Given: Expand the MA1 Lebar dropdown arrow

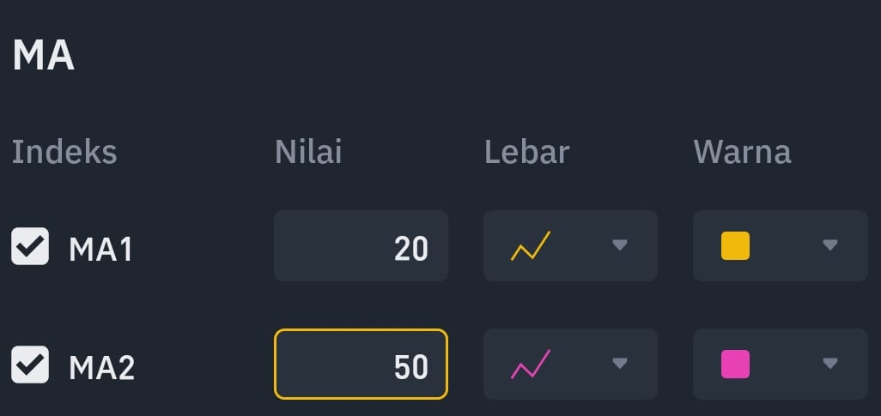Looking at the screenshot, I should (620, 245).
